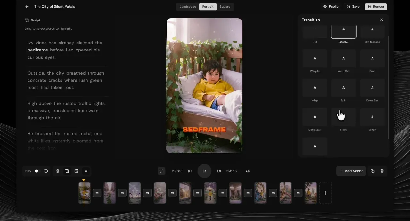Screen dimensions: 410x221
Task: Add a new scene with Add Scene
Action: 351,171
